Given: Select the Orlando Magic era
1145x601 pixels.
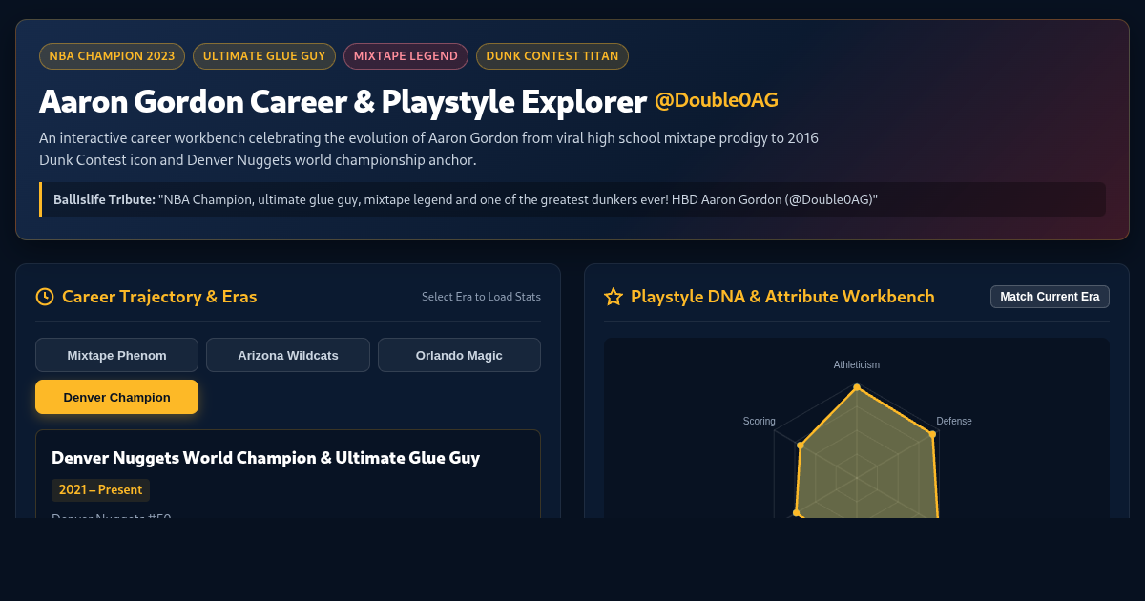Looking at the screenshot, I should [x=459, y=355].
